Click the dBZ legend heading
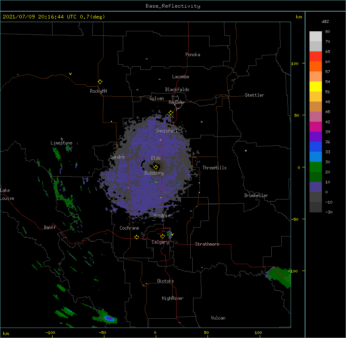The width and height of the screenshot is (346, 338). 325,21
